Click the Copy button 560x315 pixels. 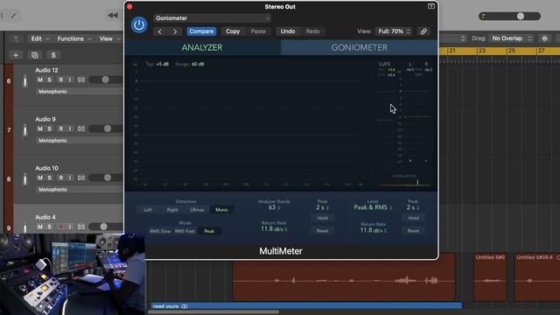(233, 31)
